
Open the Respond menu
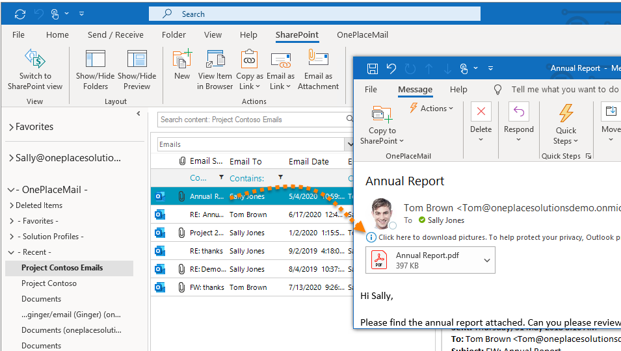click(518, 123)
